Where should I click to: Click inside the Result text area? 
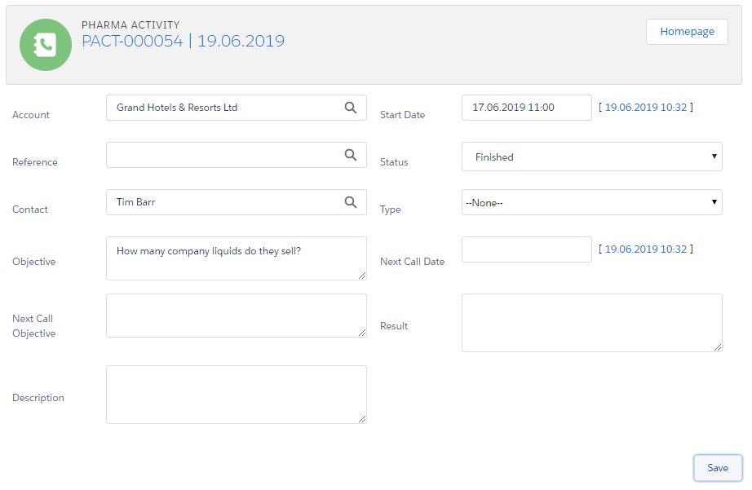pos(591,323)
